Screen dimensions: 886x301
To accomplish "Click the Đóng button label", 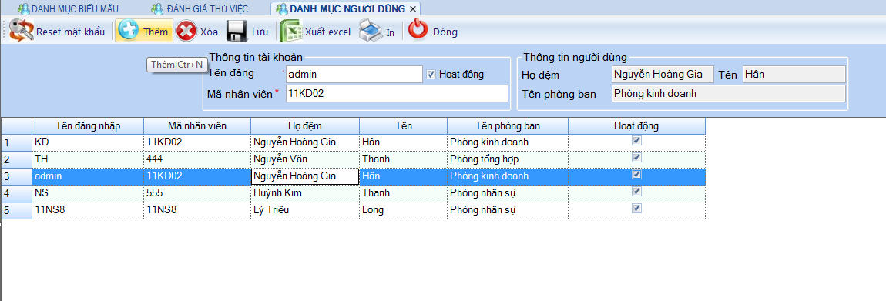I will 445,32.
